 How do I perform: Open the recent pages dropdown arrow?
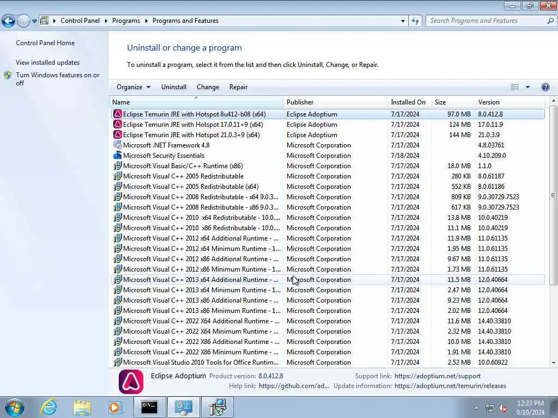34,21
